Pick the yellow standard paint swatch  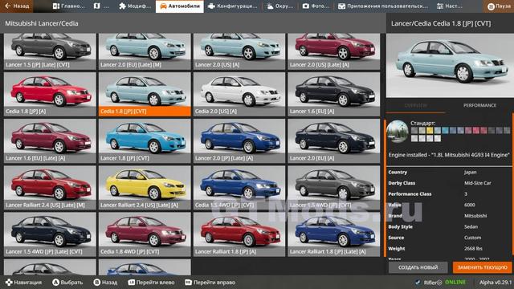point(430,130)
